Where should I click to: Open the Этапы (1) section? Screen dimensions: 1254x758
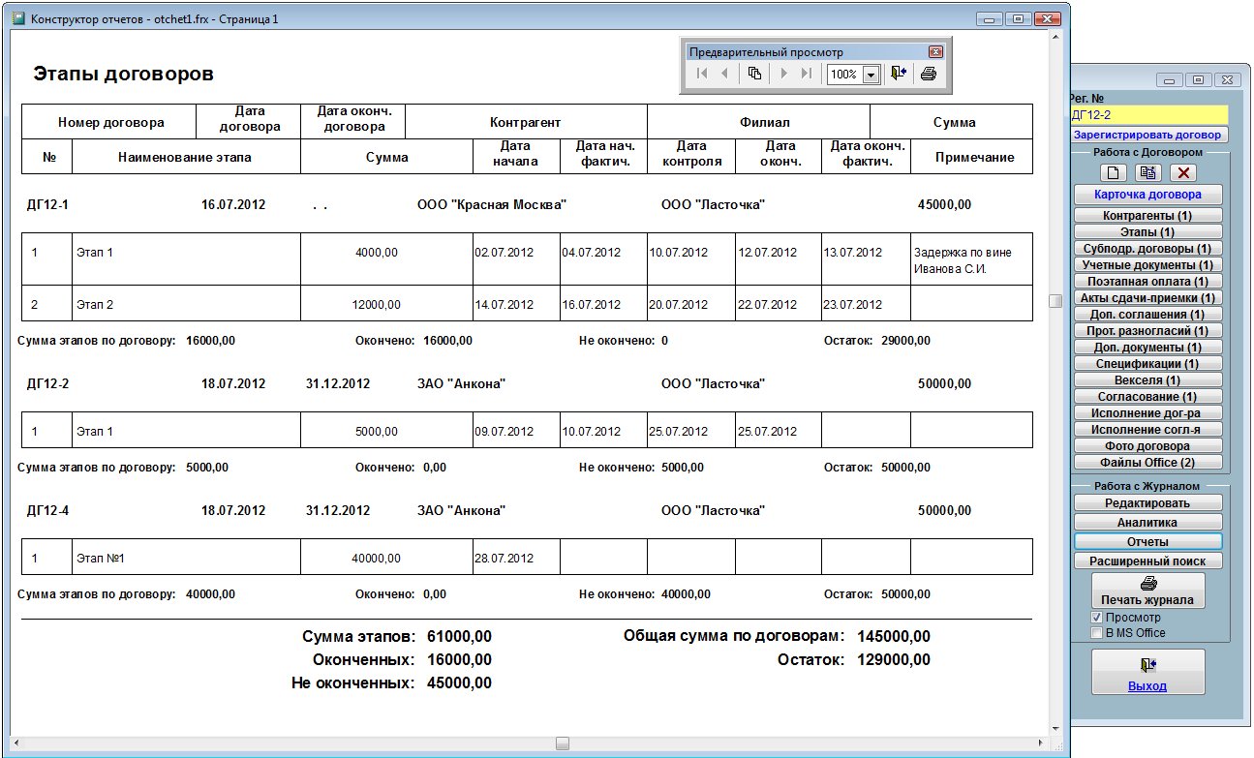1147,232
